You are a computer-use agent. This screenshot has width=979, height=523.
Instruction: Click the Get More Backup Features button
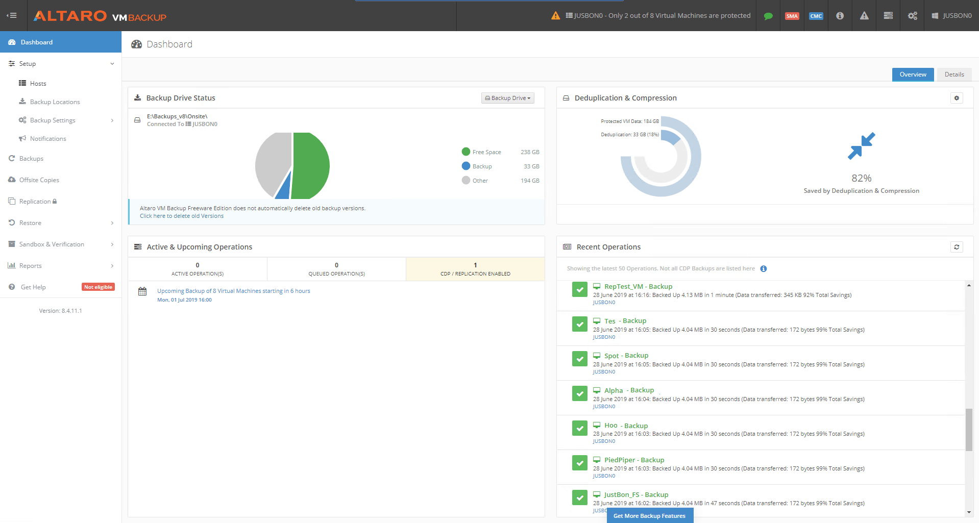point(649,516)
